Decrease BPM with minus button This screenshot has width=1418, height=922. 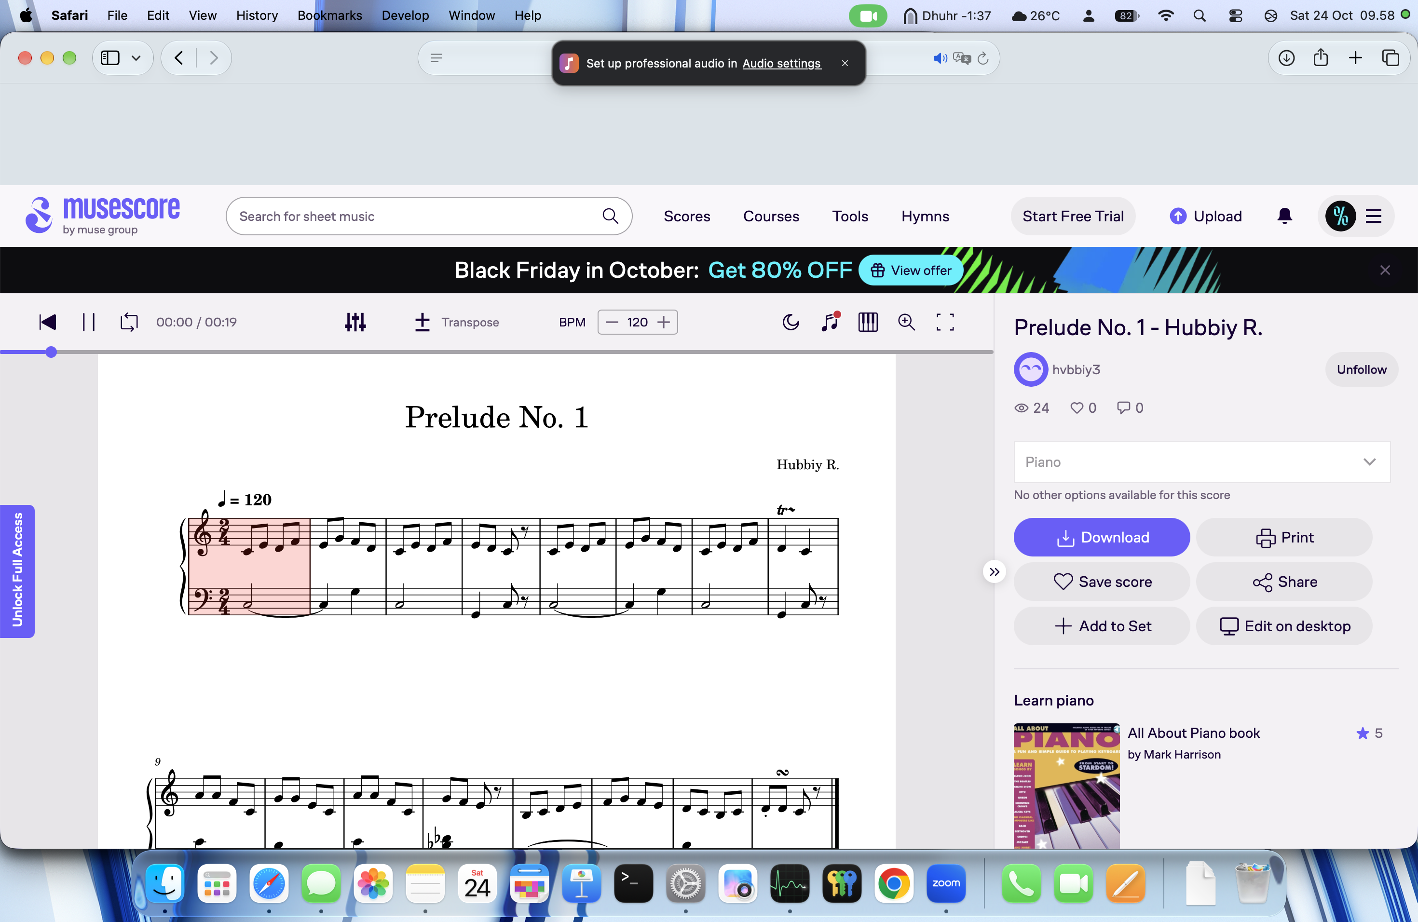tap(612, 322)
